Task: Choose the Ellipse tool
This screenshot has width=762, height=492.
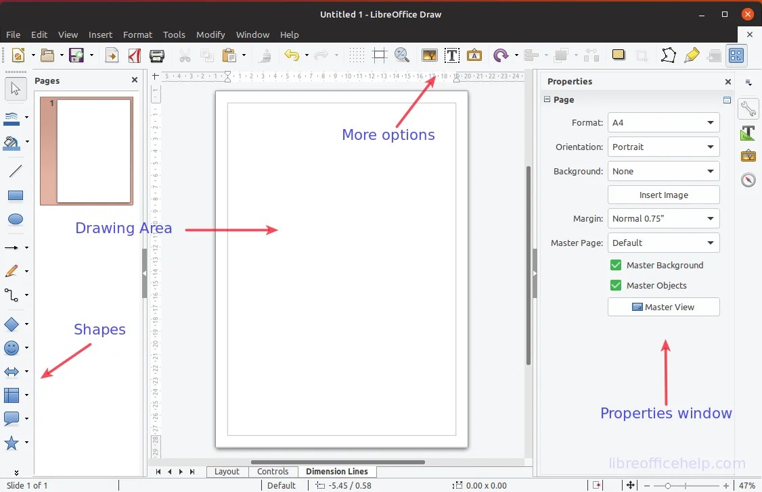Action: coord(16,219)
